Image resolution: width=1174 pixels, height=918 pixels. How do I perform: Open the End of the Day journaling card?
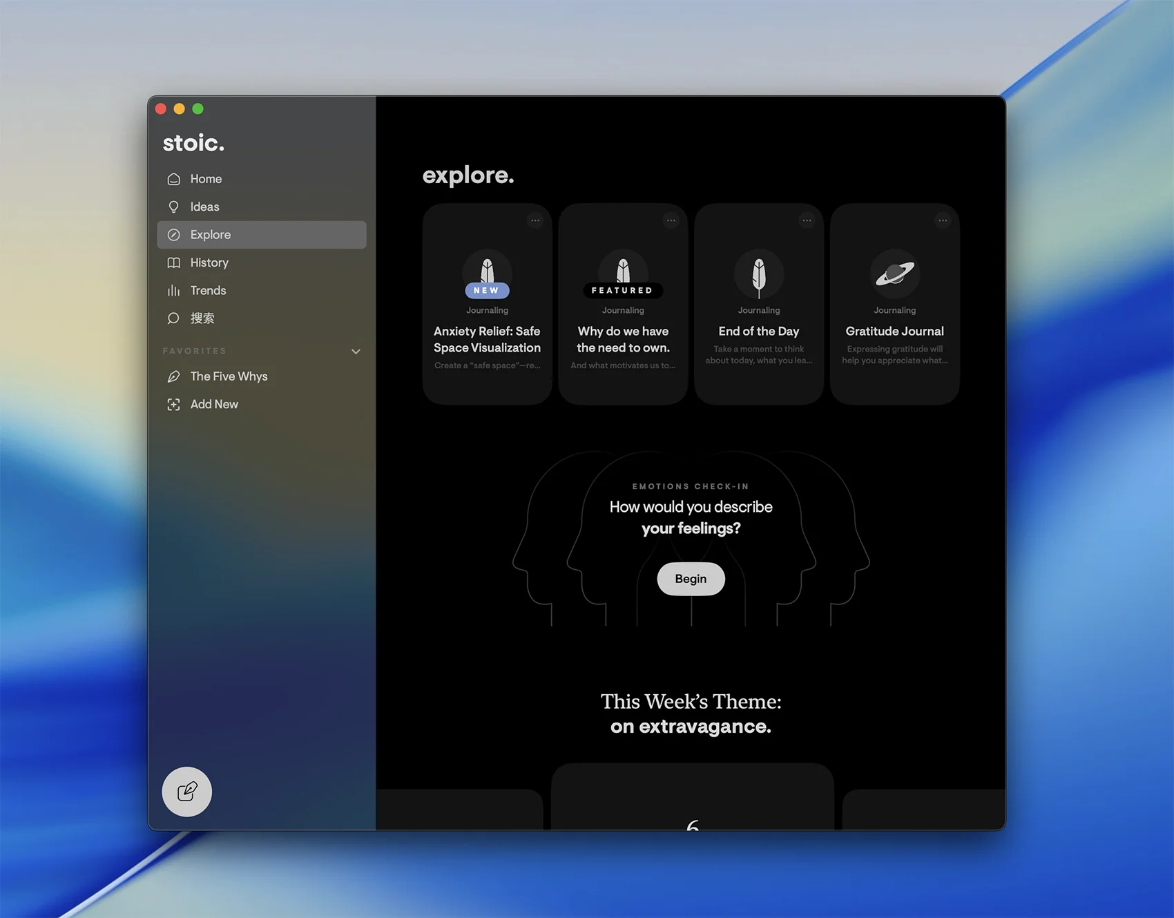tap(758, 332)
